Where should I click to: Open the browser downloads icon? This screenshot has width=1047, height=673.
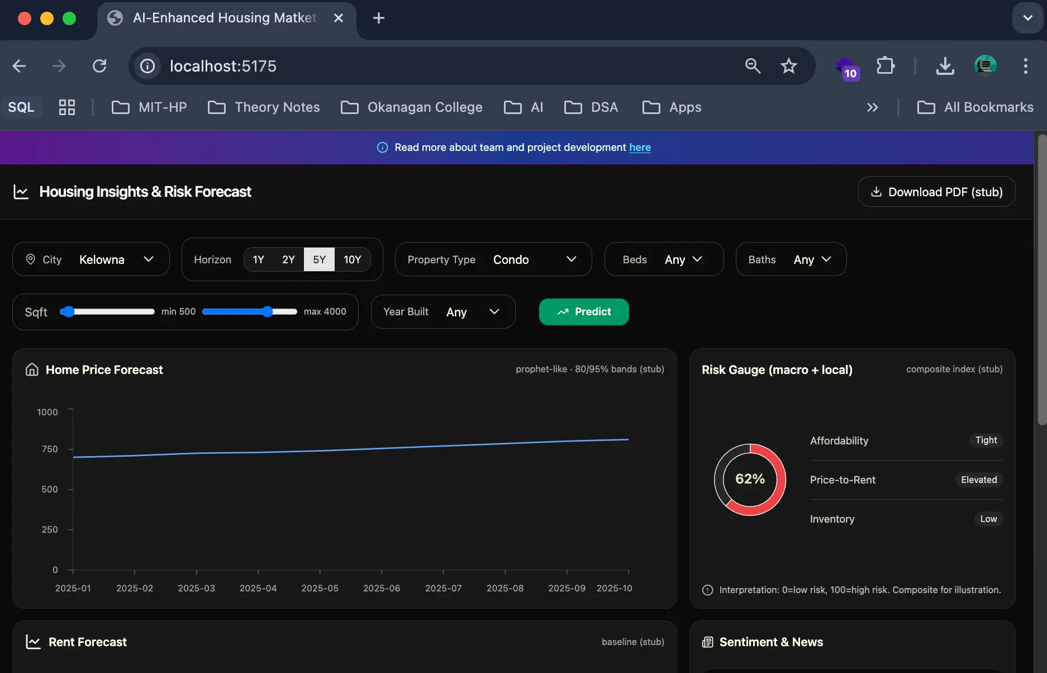945,66
